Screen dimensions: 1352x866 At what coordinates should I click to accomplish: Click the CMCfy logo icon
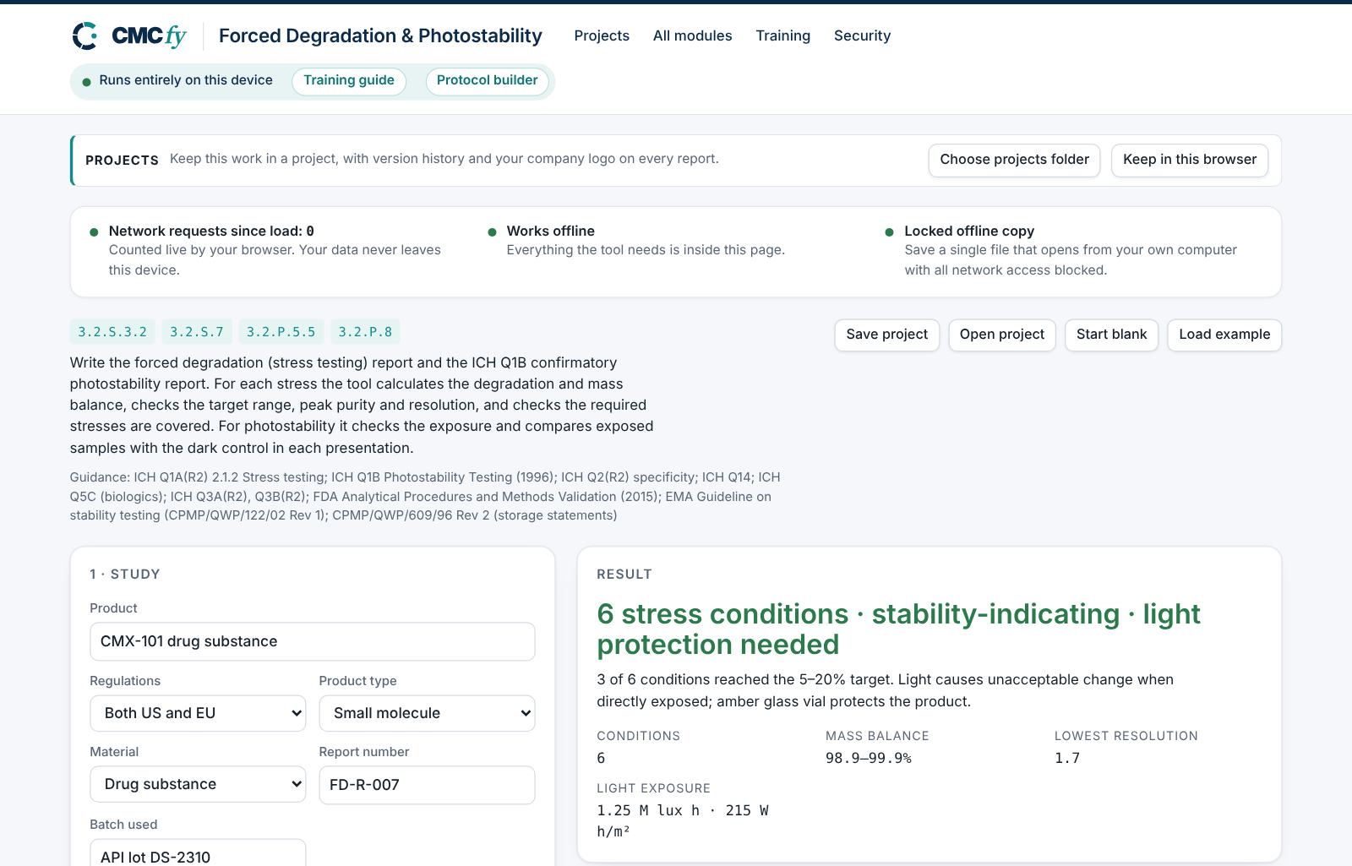tap(84, 35)
